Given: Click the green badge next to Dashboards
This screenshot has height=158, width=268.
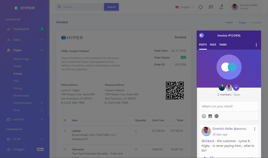Looking at the screenshot, I should pyautogui.click(x=42, y=29).
